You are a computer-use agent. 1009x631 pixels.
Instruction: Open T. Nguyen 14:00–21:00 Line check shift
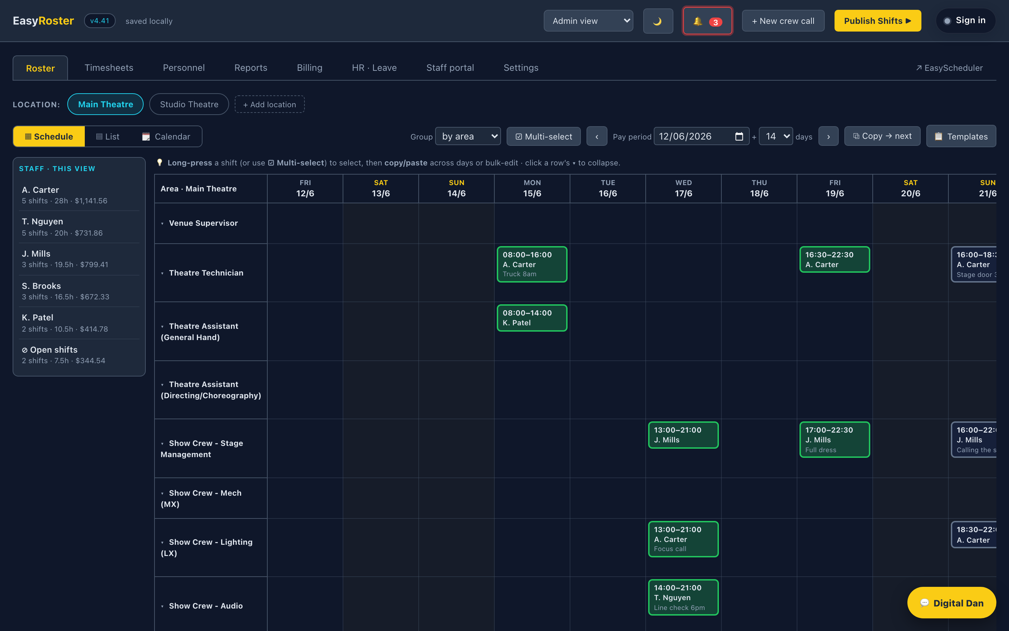[x=683, y=597]
